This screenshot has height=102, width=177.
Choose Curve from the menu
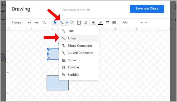click(79, 60)
